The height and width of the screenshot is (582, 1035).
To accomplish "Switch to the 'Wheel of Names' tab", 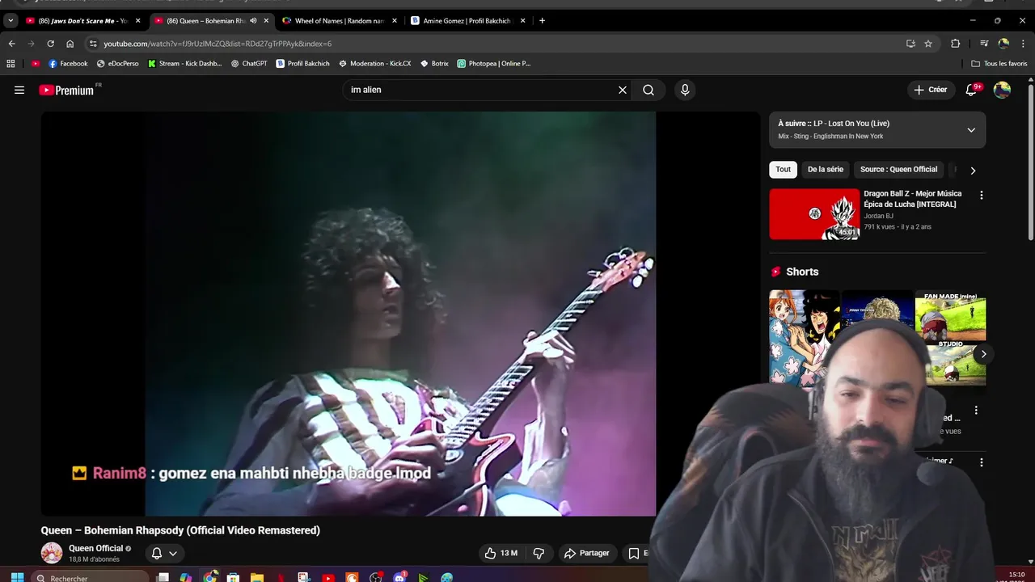I will click(x=340, y=20).
